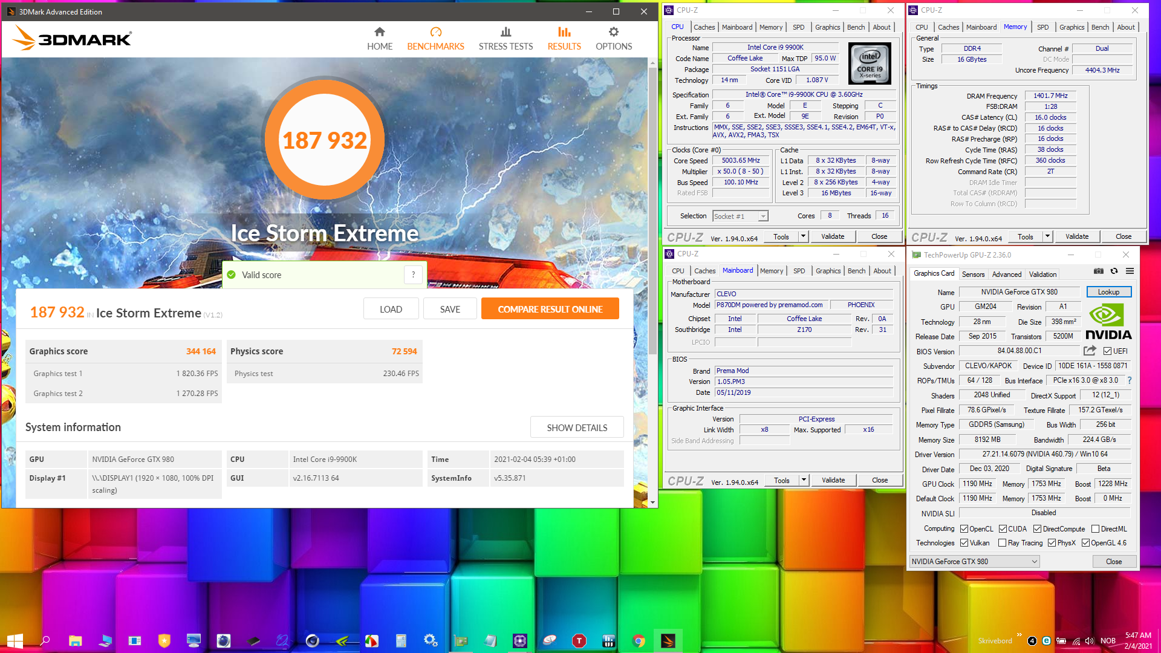Toggle the Vulkan checkbox
Screen dimensions: 1161x653
(964, 542)
